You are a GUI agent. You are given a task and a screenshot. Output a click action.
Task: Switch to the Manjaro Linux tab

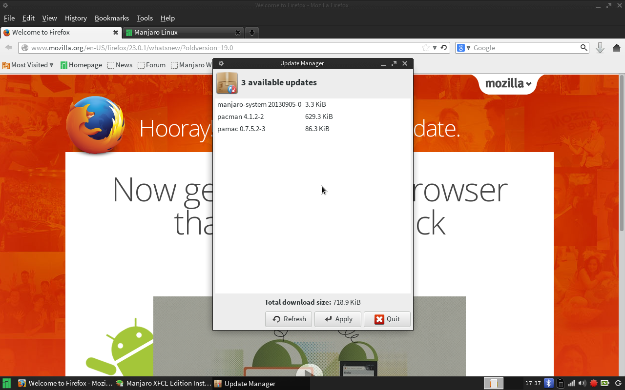(183, 33)
